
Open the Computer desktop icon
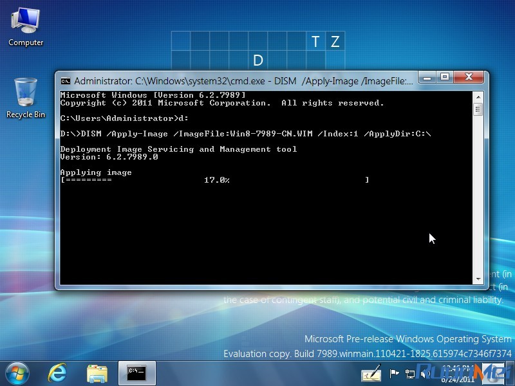pyautogui.click(x=26, y=28)
